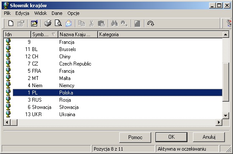Image resolution: width=233 pixels, height=154 pixels.
Task: Click the Edit record pencil icon
Action: pos(34,23)
